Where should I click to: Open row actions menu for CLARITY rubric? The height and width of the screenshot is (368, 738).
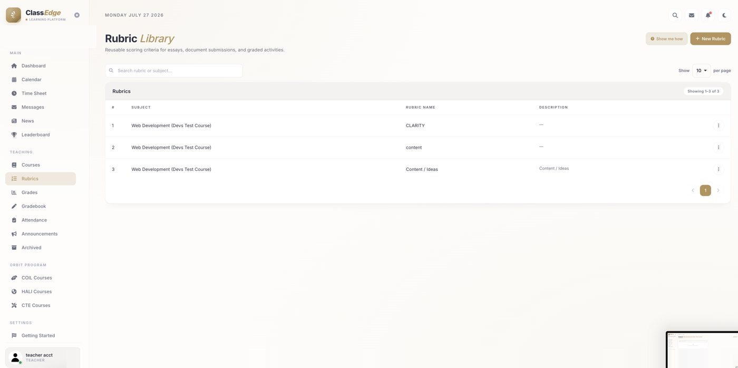(718, 125)
